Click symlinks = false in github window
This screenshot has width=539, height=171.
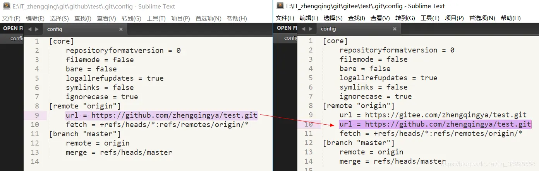click(x=100, y=88)
